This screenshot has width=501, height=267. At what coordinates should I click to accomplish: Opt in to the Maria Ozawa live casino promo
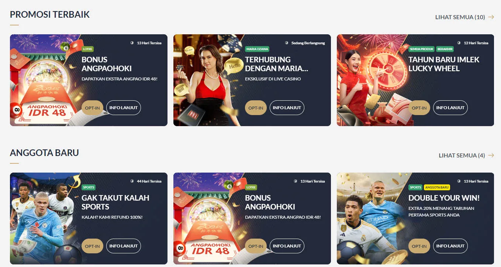pyautogui.click(x=256, y=108)
